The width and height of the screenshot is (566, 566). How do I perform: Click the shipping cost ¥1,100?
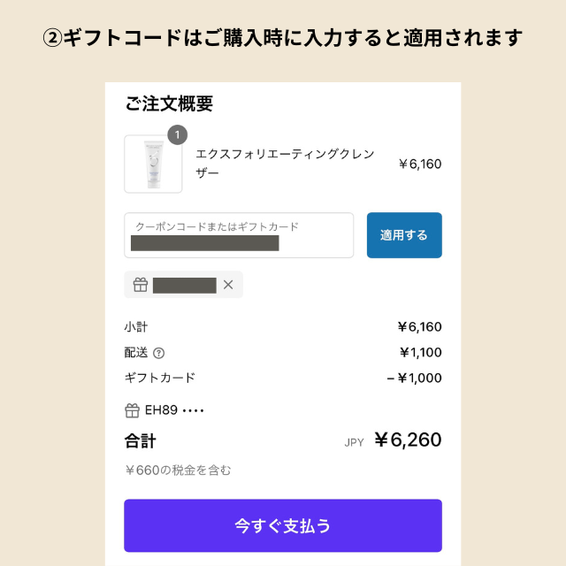pos(420,352)
